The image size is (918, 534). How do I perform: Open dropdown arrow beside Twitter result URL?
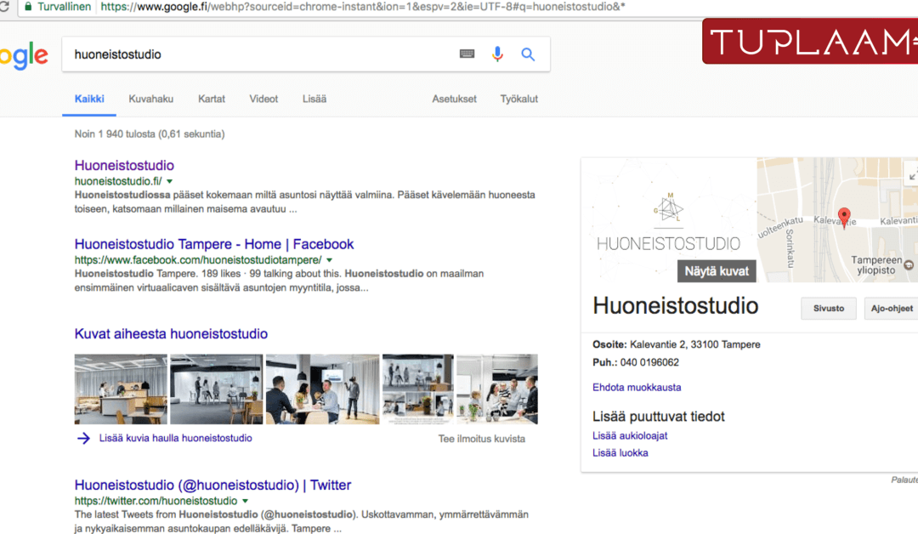click(x=246, y=502)
